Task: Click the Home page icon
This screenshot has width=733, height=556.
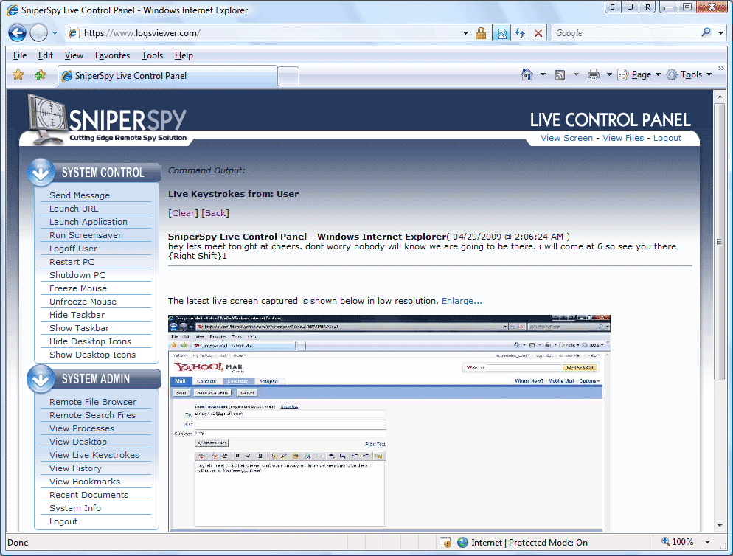Action: (x=527, y=74)
